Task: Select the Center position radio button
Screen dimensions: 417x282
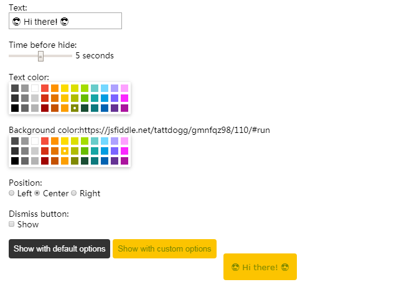Action: pyautogui.click(x=37, y=193)
